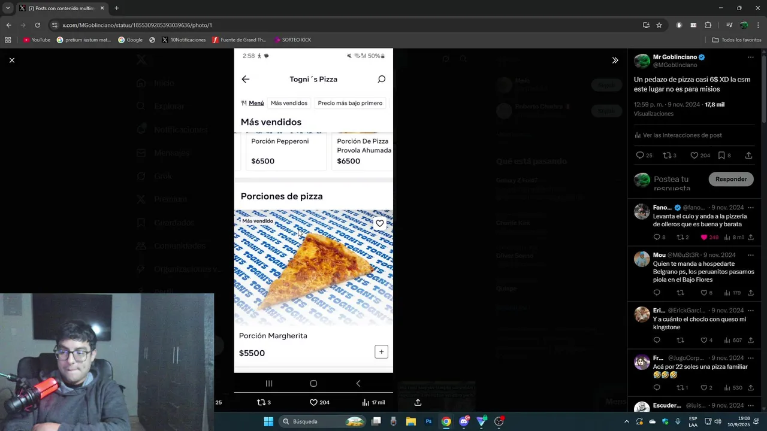Image resolution: width=767 pixels, height=431 pixels.
Task: Open the YouTube bookmark
Action: (x=37, y=40)
